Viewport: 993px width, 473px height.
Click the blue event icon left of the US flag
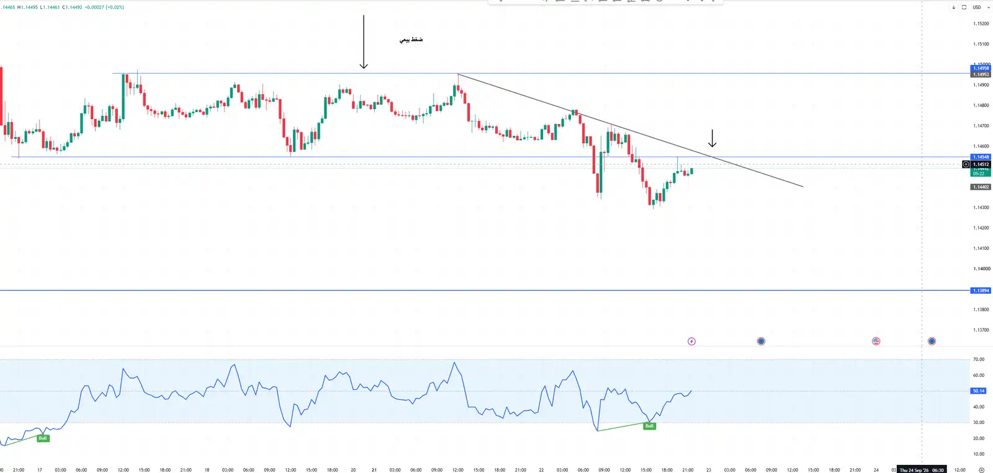[761, 342]
